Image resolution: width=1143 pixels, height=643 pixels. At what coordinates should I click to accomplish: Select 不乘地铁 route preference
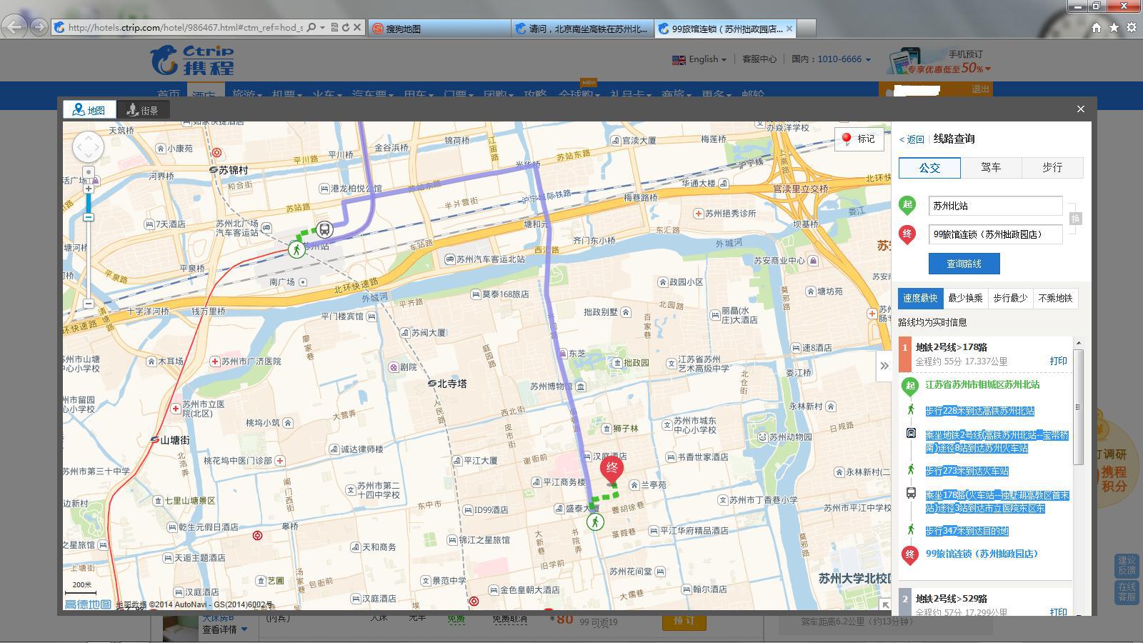[x=1055, y=298]
